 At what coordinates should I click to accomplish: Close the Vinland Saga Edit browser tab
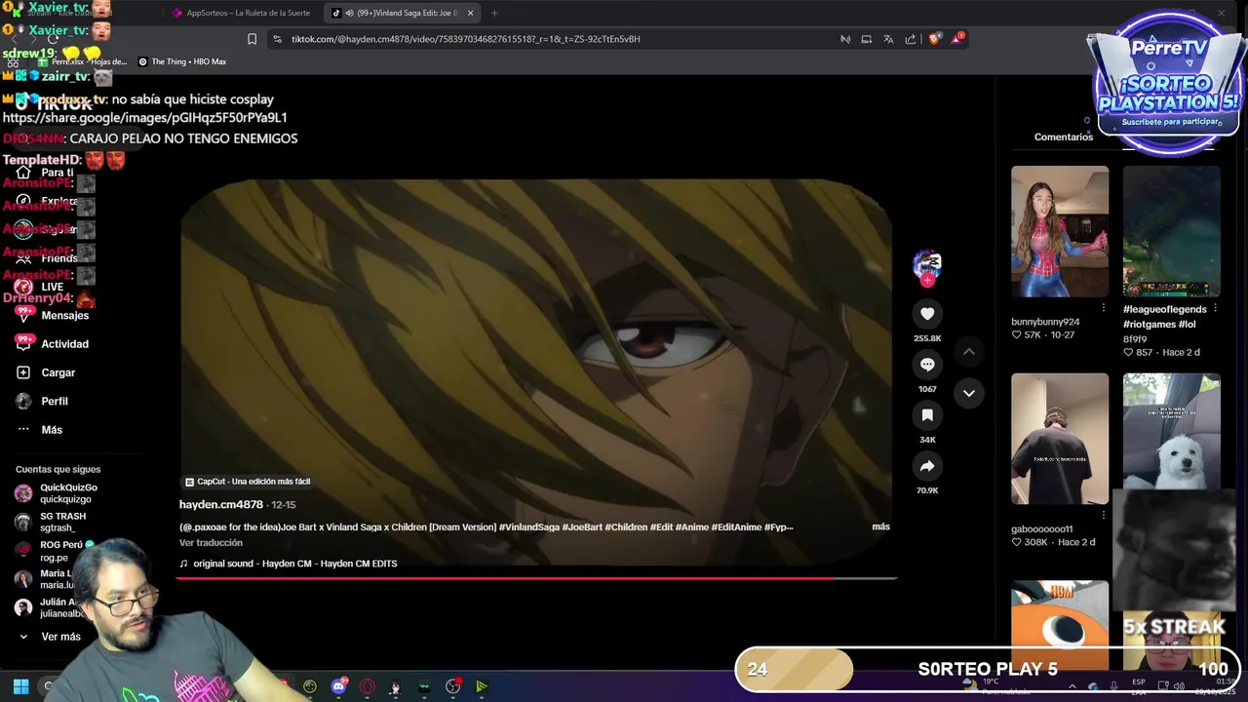471,13
